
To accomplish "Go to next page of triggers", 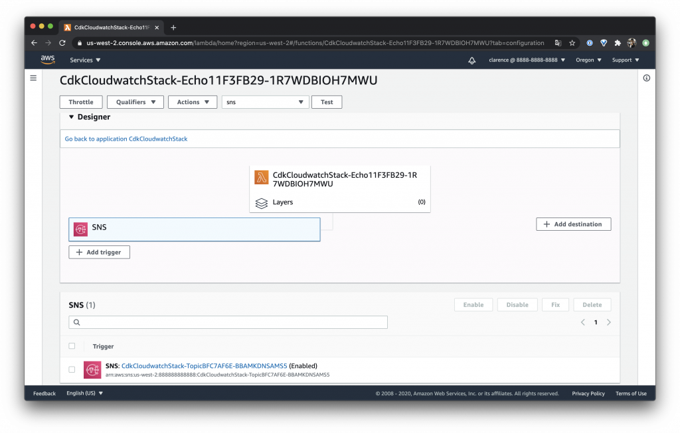I will click(609, 322).
